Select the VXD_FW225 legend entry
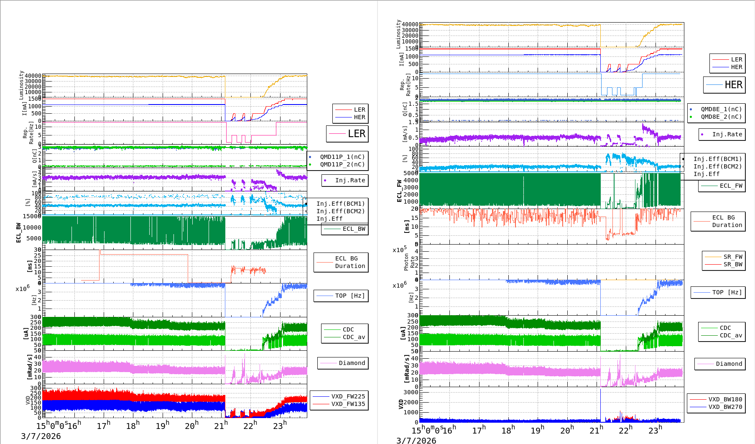This screenshot has width=755, height=444. pos(348,396)
